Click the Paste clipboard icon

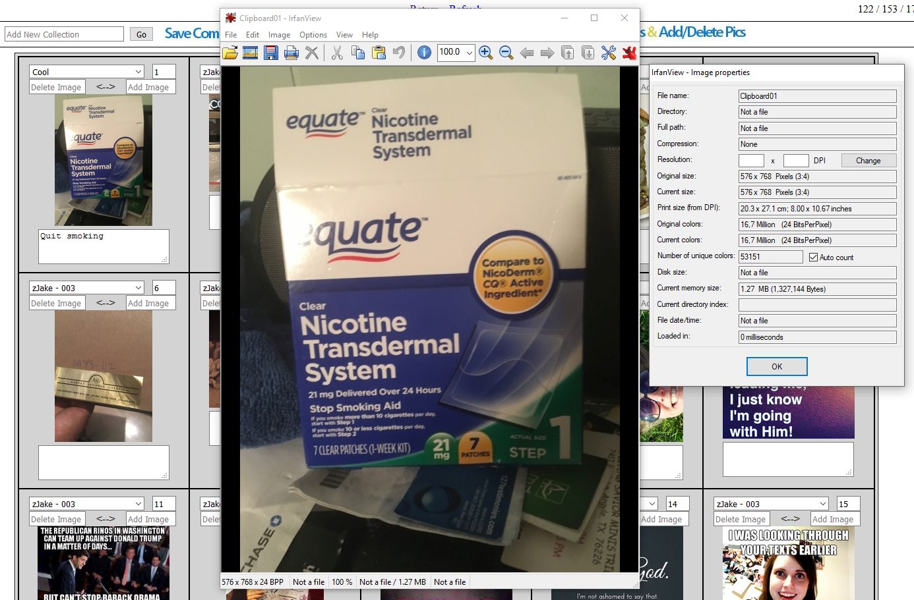379,53
